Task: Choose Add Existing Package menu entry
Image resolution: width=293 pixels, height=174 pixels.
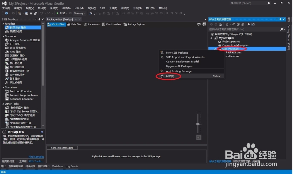Action: [192, 71]
